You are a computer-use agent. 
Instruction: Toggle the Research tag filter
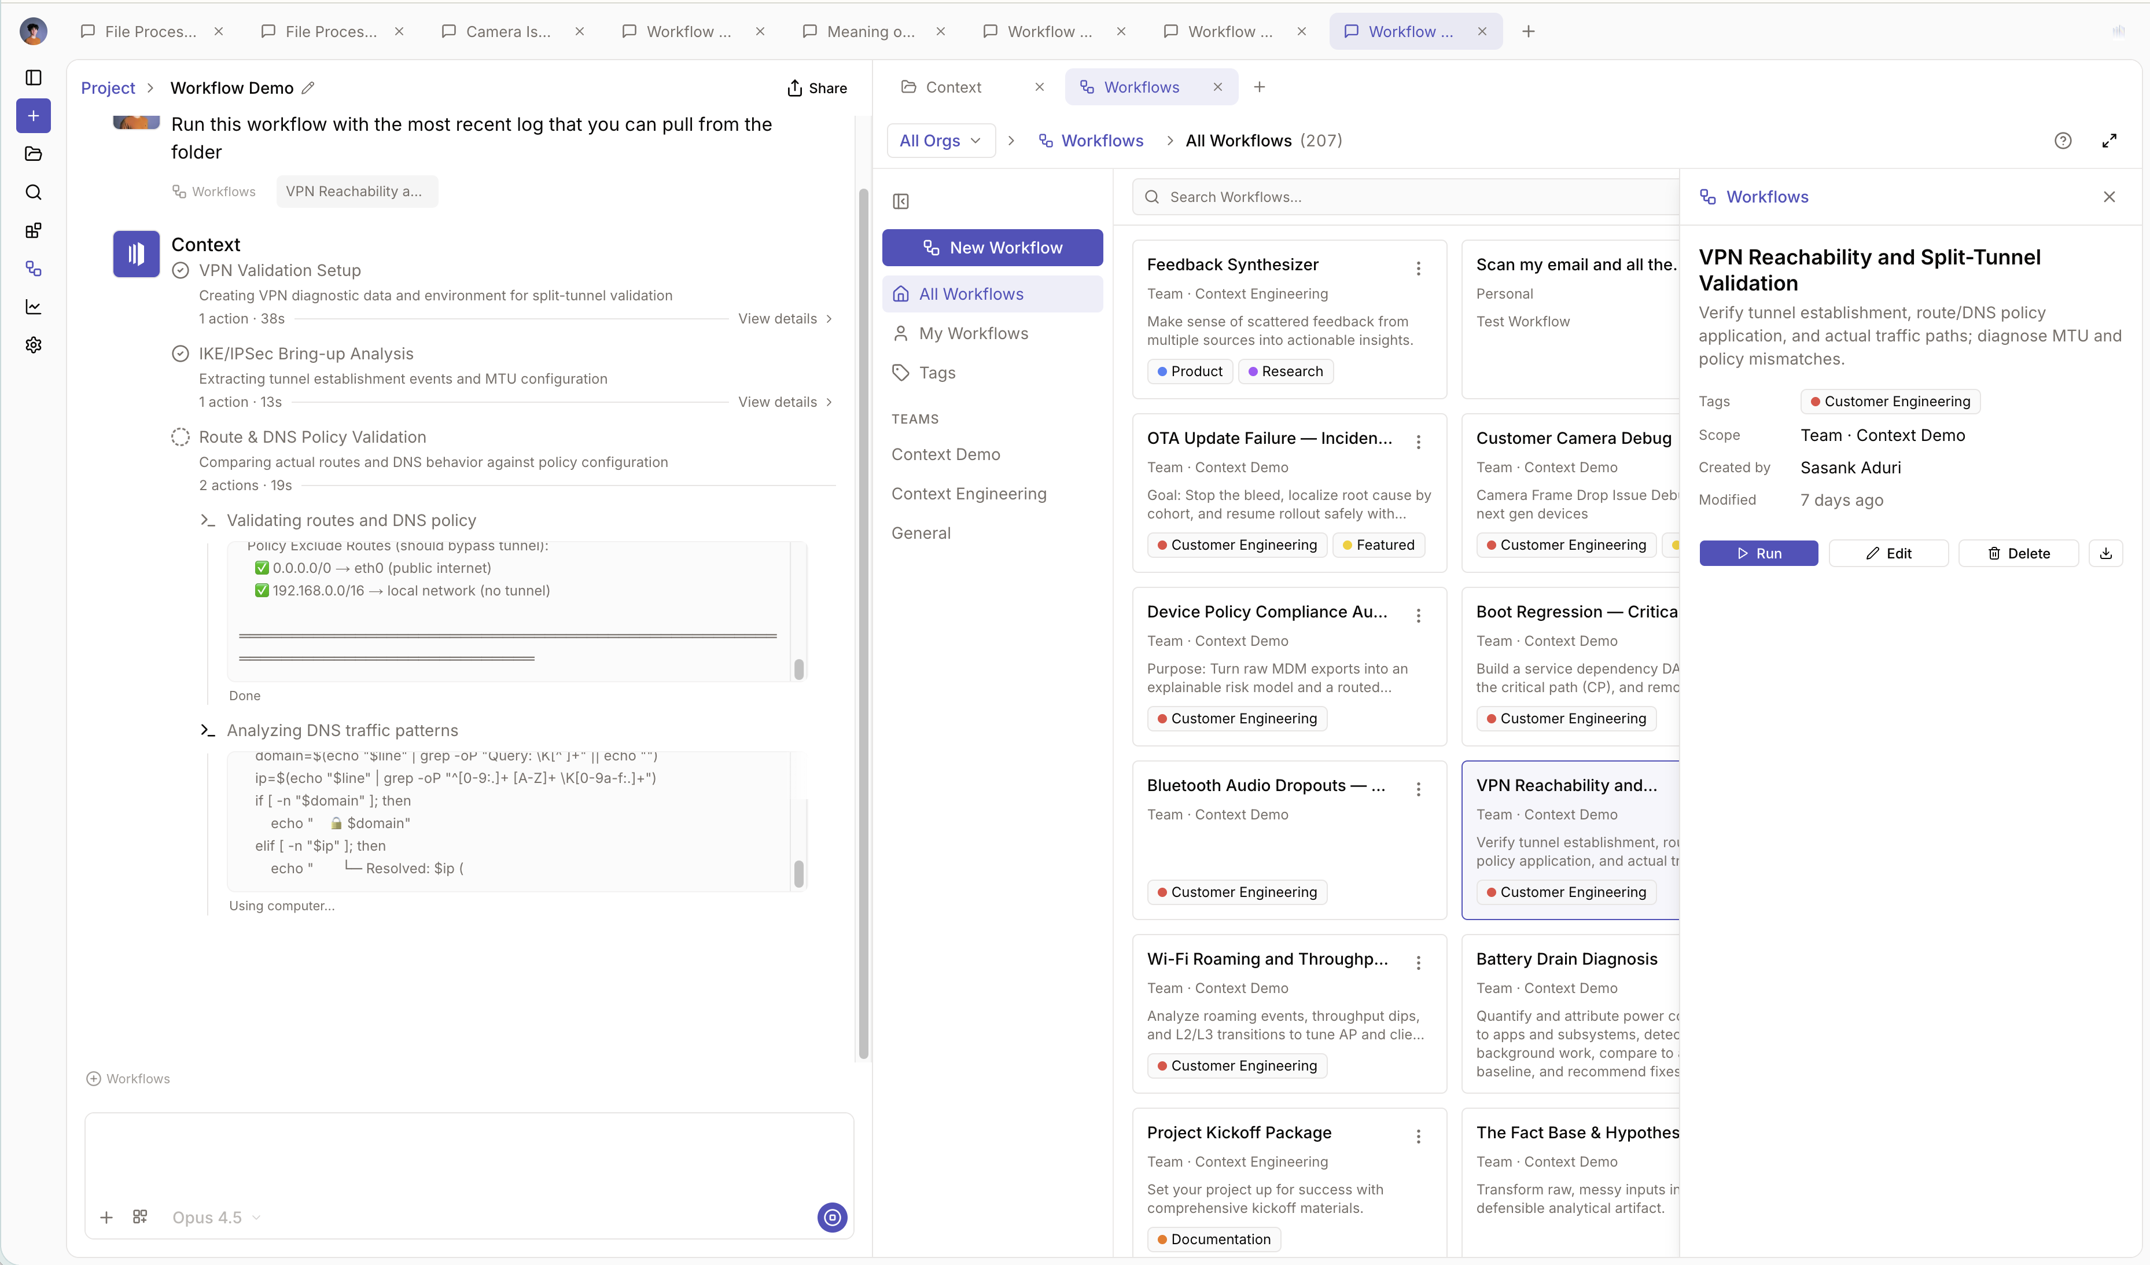tap(1286, 370)
